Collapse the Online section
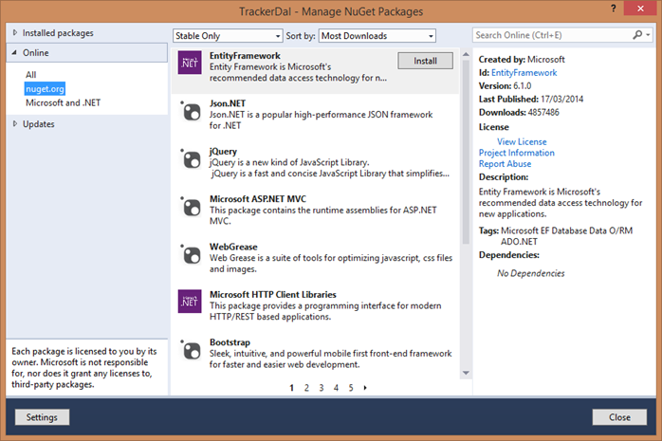This screenshot has height=441, width=662. pos(14,53)
